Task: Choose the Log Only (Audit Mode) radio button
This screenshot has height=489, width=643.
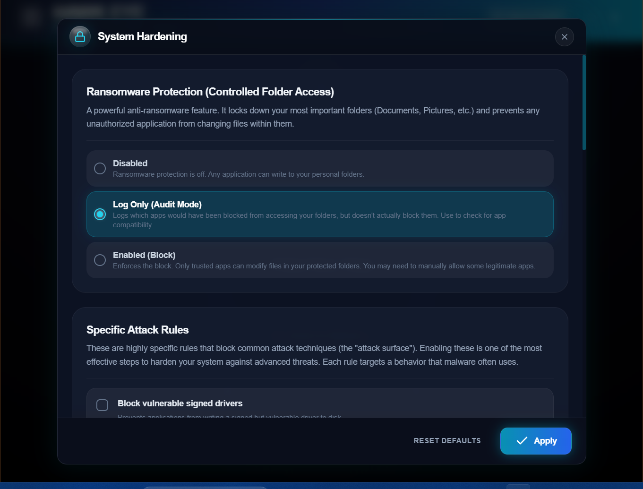Action: (x=100, y=214)
